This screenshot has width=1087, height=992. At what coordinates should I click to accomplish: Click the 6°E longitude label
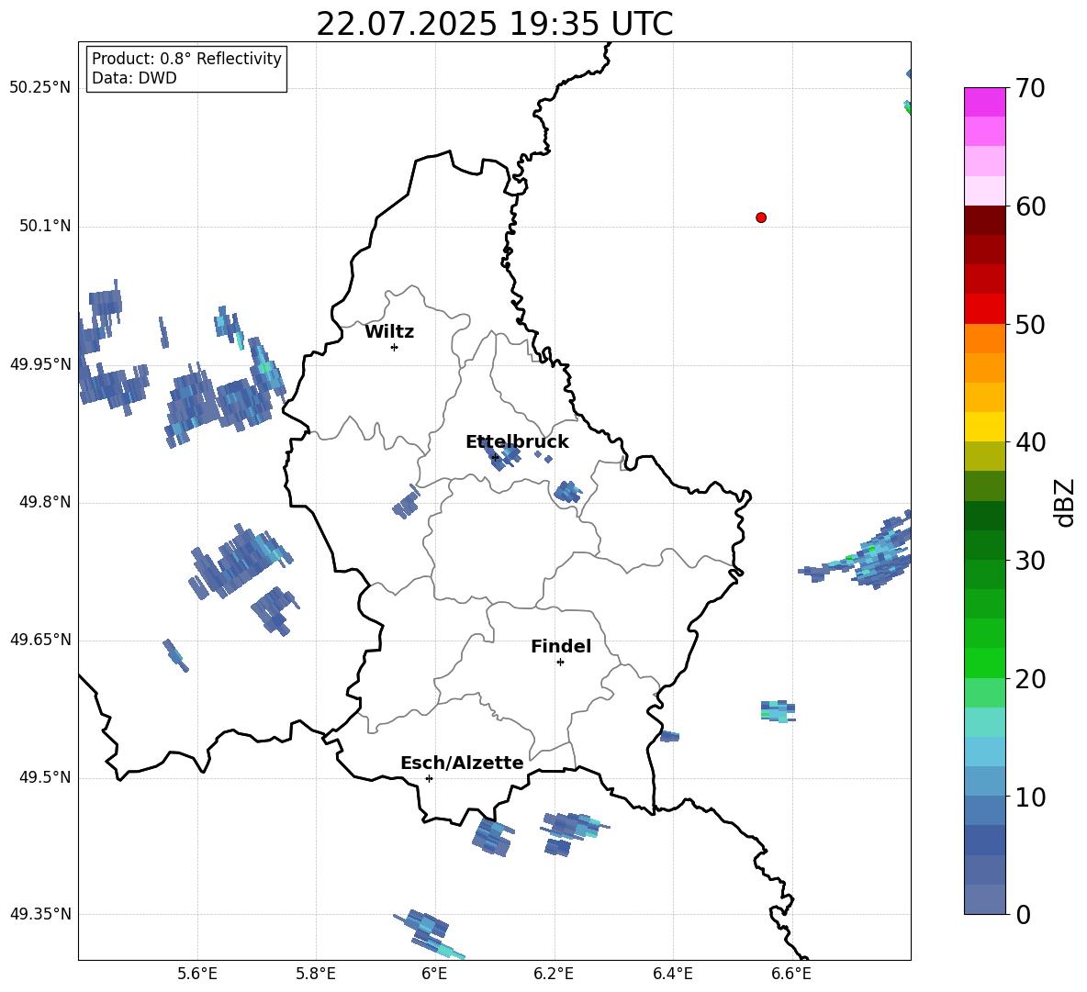tap(434, 974)
